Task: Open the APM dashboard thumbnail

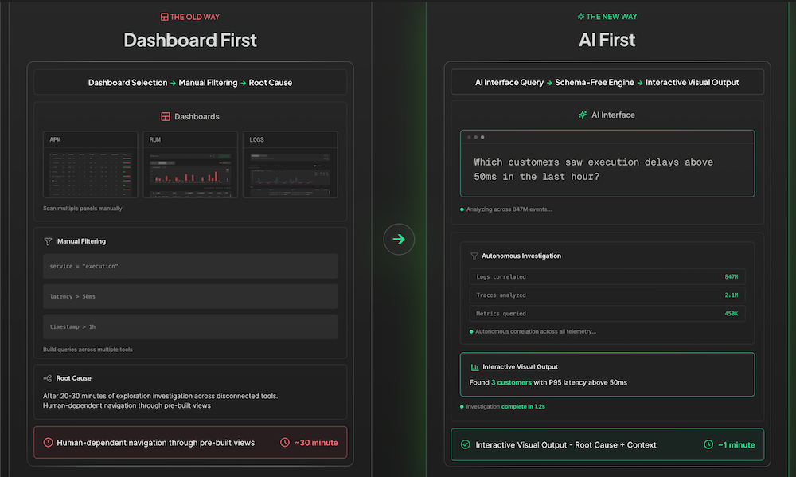Action: 91,165
